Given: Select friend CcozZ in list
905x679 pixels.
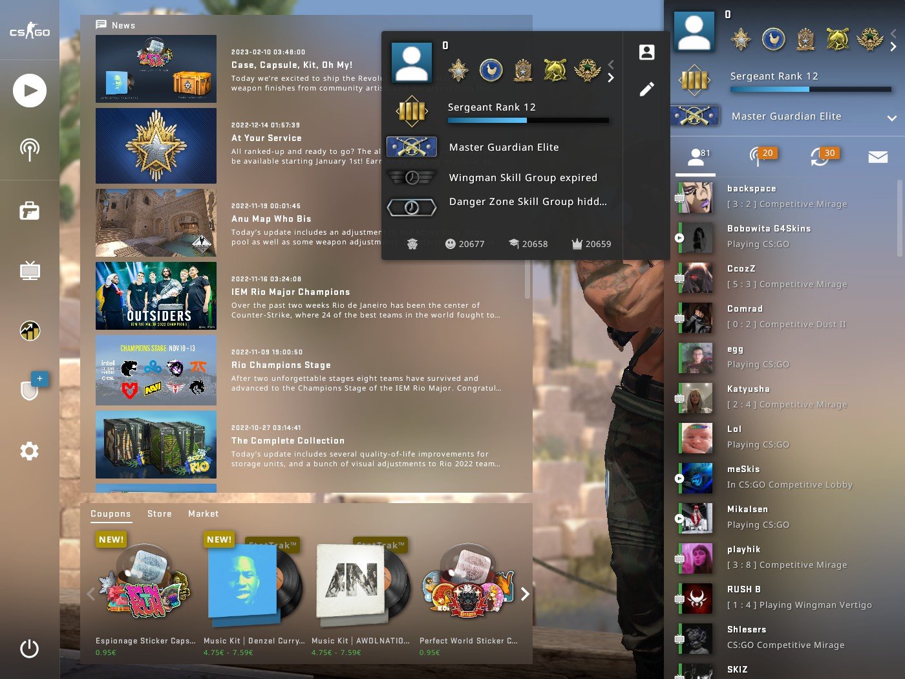Looking at the screenshot, I should pos(783,277).
